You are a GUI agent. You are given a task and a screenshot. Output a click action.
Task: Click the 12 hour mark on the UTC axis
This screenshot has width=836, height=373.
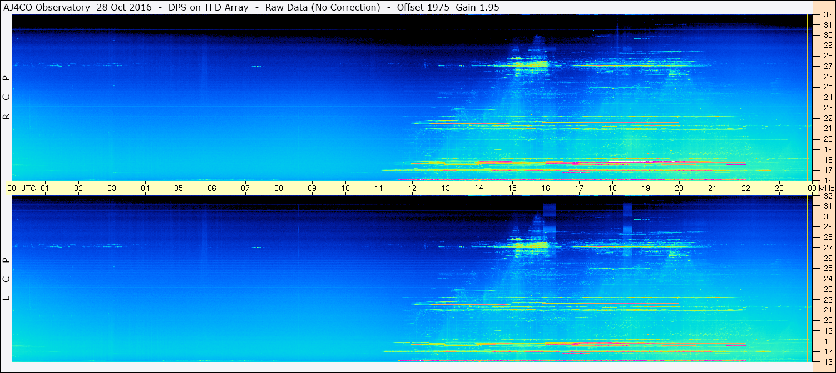(x=412, y=188)
